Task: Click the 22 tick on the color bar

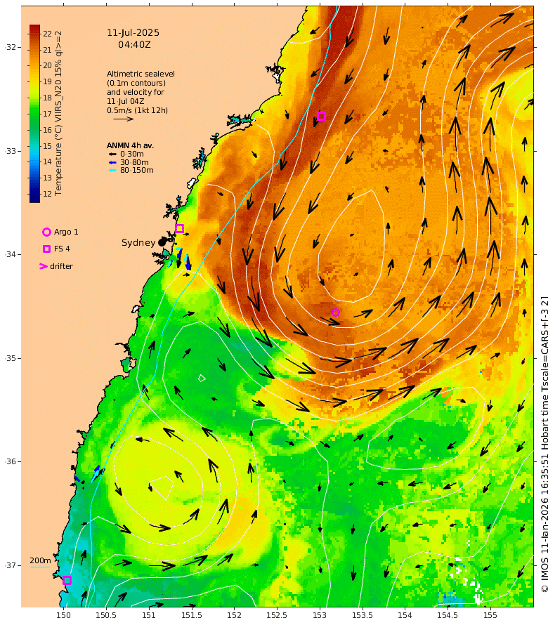Action: pos(47,34)
